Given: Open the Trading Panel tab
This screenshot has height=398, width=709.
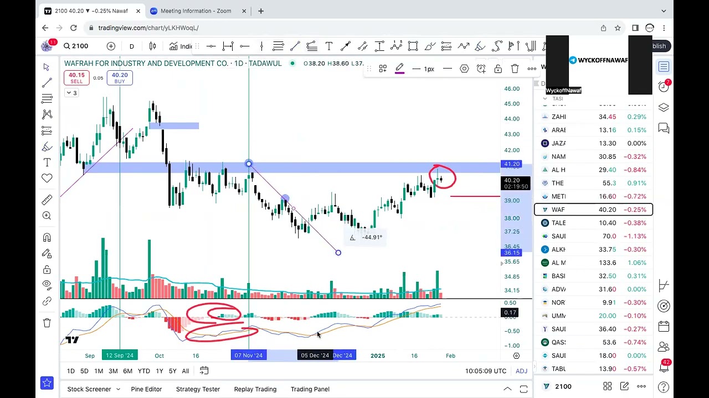Looking at the screenshot, I should click(310, 389).
